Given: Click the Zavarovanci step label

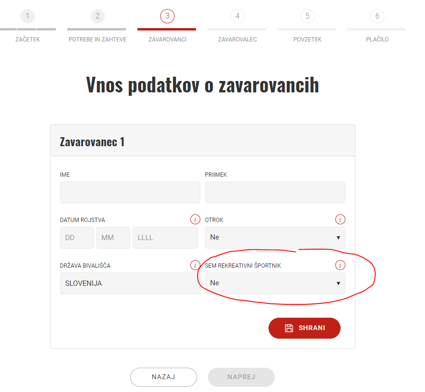Looking at the screenshot, I should (x=167, y=39).
